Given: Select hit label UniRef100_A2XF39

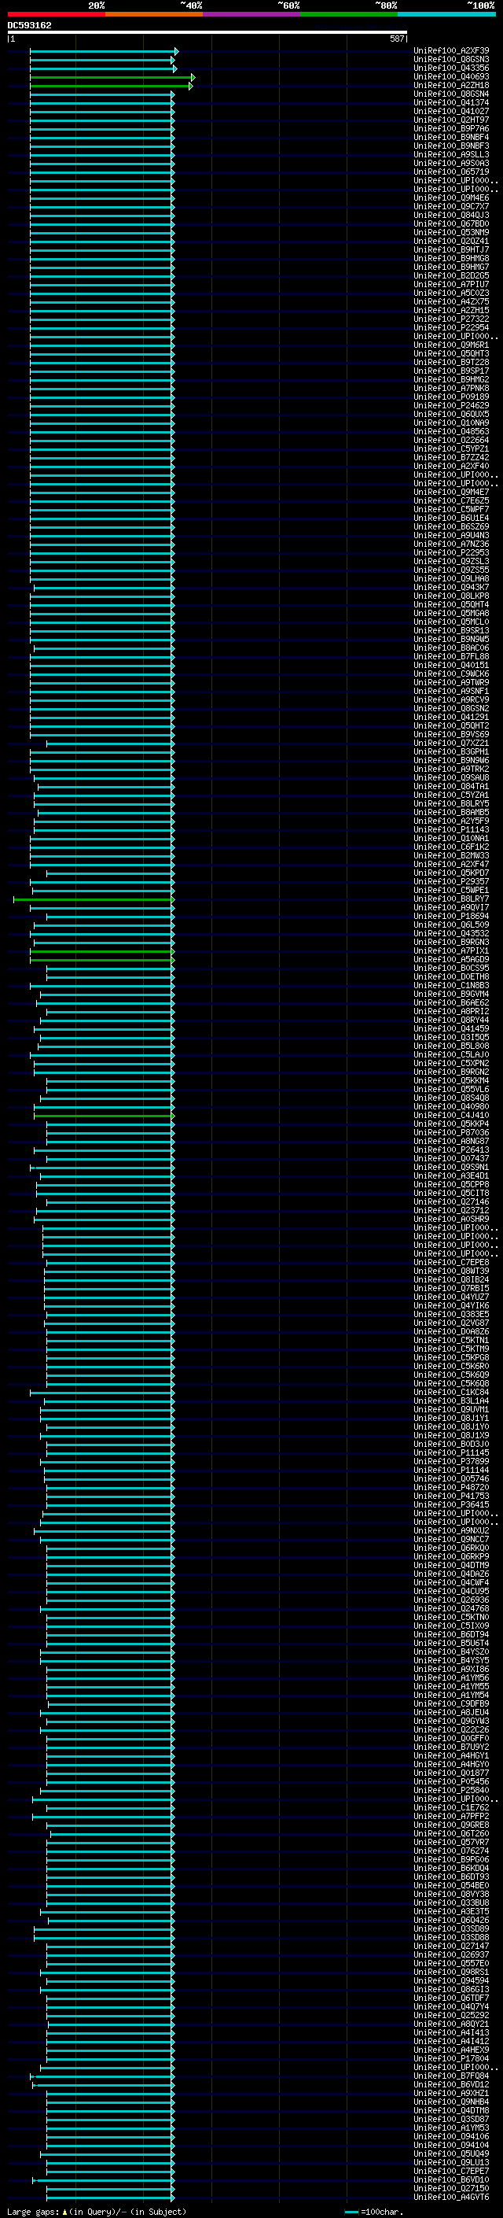Looking at the screenshot, I should 451,51.
